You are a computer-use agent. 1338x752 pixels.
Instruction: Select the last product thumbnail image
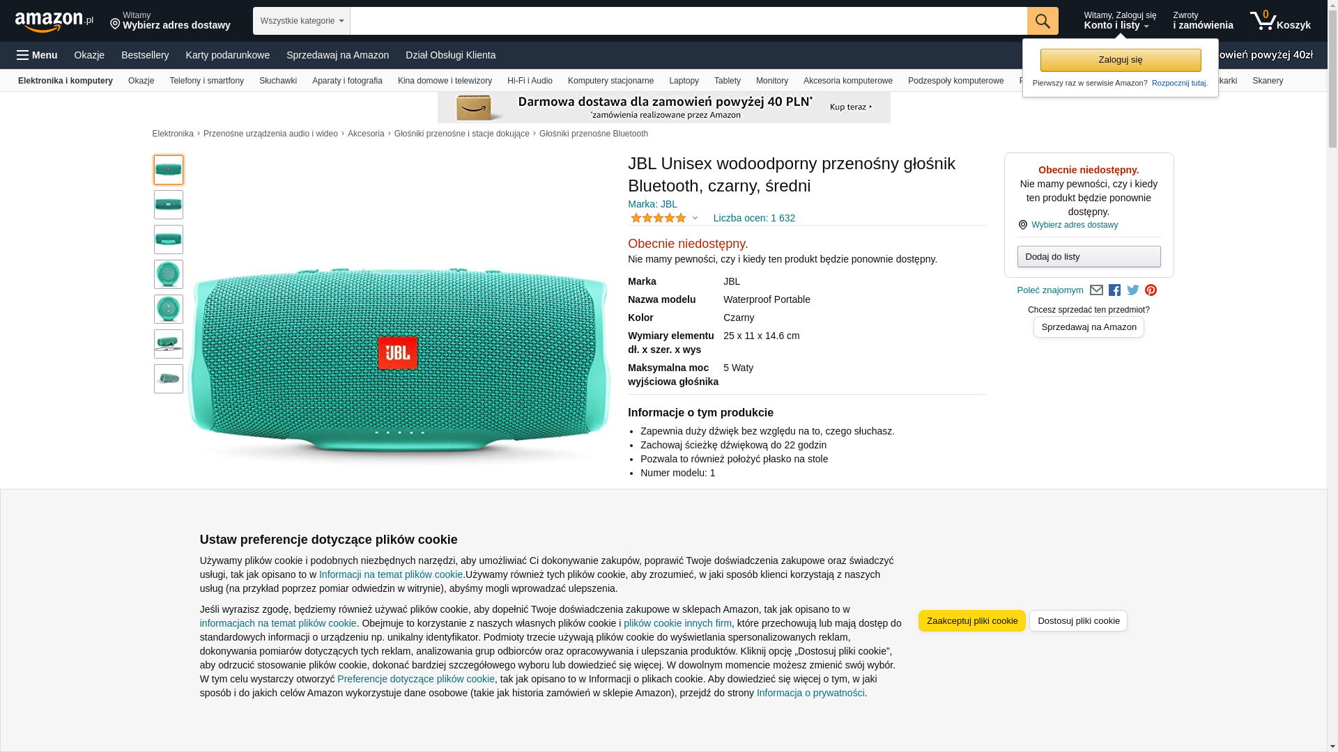pyautogui.click(x=169, y=379)
